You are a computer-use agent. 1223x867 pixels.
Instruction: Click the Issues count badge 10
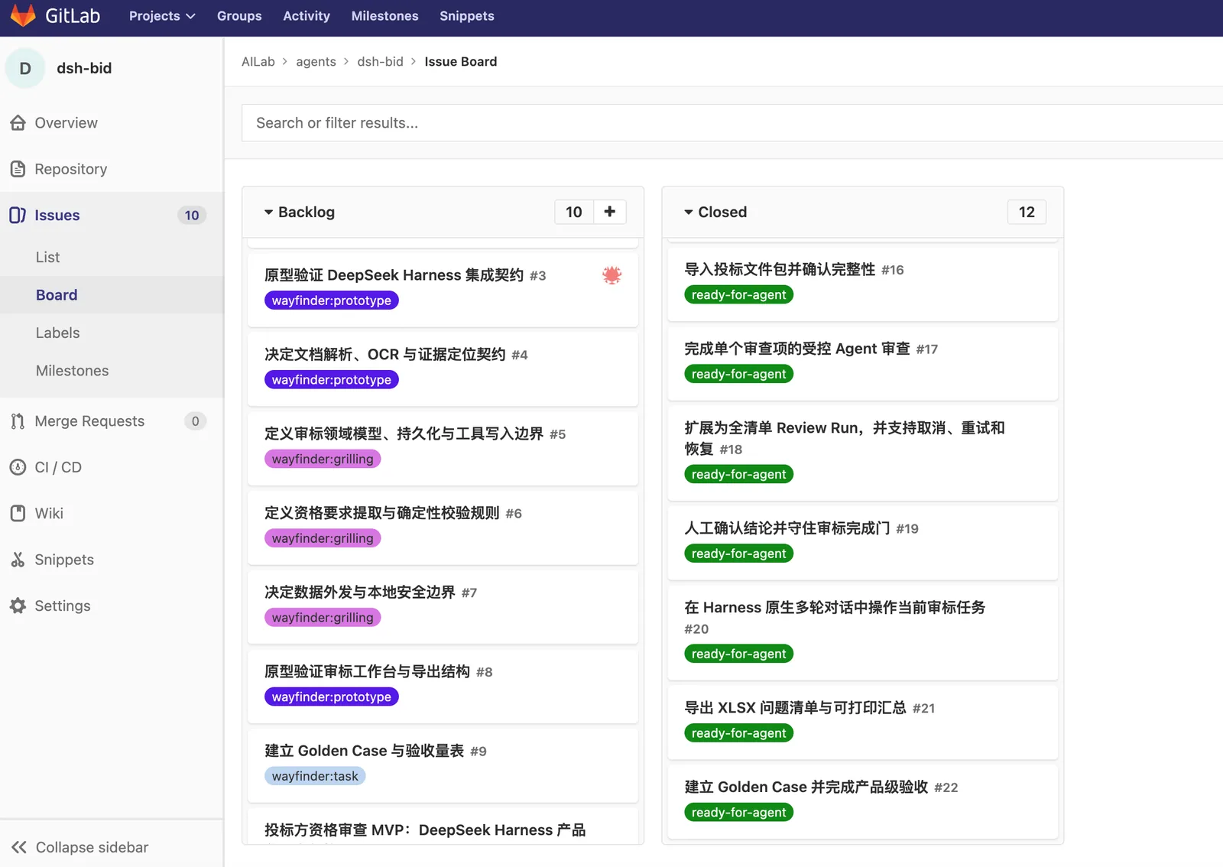(x=192, y=216)
